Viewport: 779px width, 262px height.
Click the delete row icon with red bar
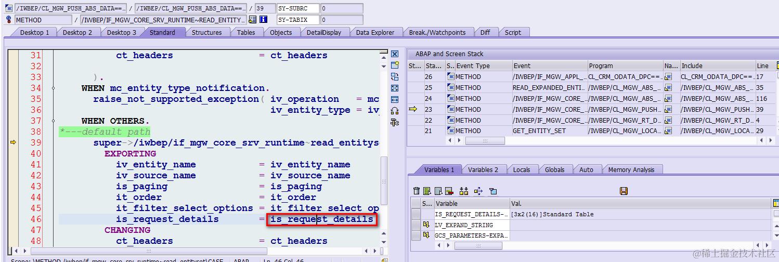click(x=449, y=191)
